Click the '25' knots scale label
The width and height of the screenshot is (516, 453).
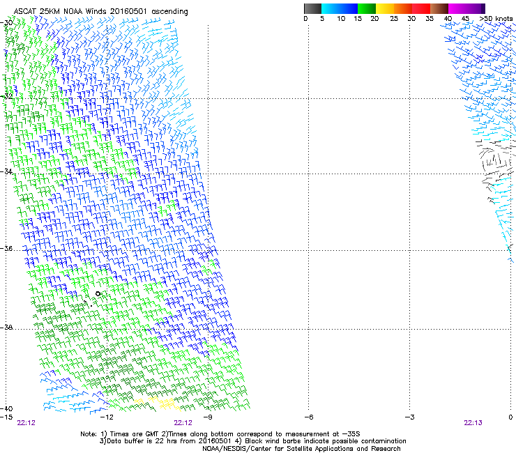click(394, 19)
